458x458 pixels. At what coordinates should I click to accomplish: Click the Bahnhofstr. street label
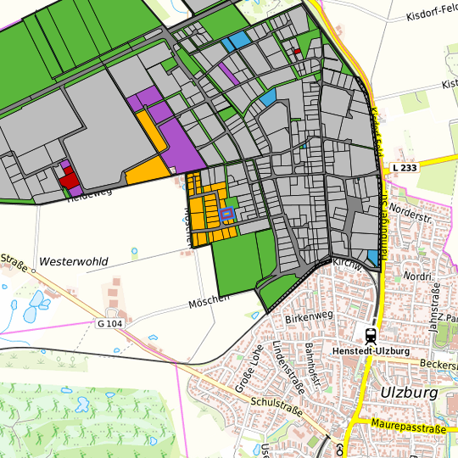click(312, 366)
